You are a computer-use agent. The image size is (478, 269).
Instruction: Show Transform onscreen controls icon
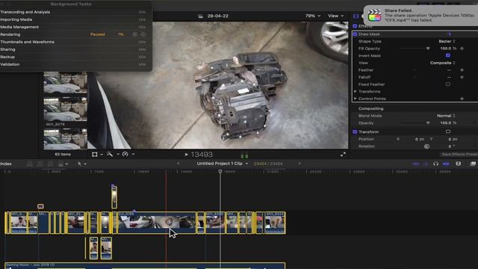click(448, 132)
